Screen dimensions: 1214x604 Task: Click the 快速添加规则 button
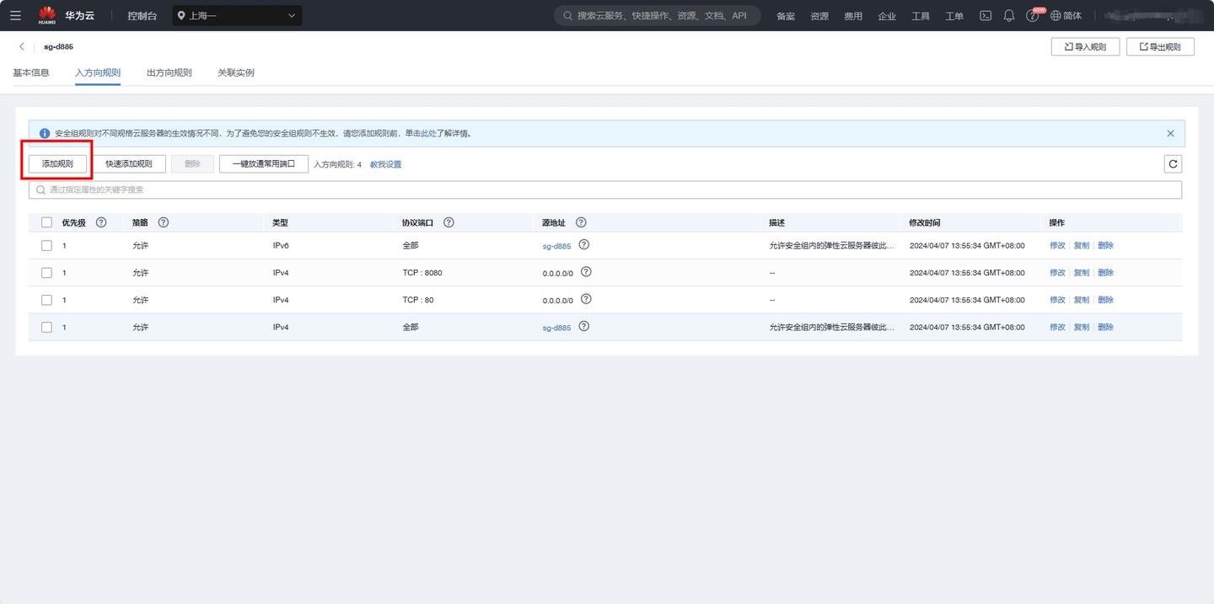[x=129, y=163]
